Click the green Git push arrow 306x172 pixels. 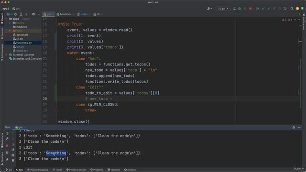pos(274,9)
